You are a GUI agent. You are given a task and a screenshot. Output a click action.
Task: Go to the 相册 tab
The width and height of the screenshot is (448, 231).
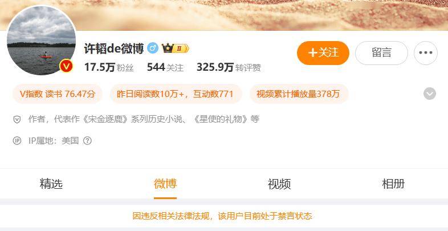(393, 184)
